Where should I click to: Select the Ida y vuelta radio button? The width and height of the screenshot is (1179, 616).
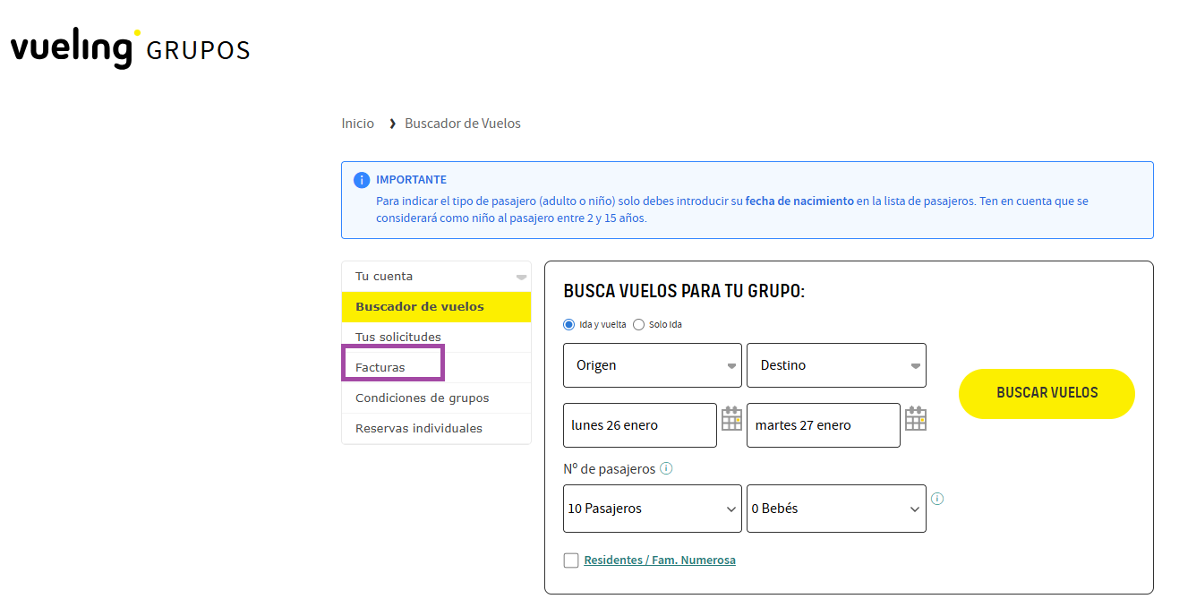click(569, 324)
